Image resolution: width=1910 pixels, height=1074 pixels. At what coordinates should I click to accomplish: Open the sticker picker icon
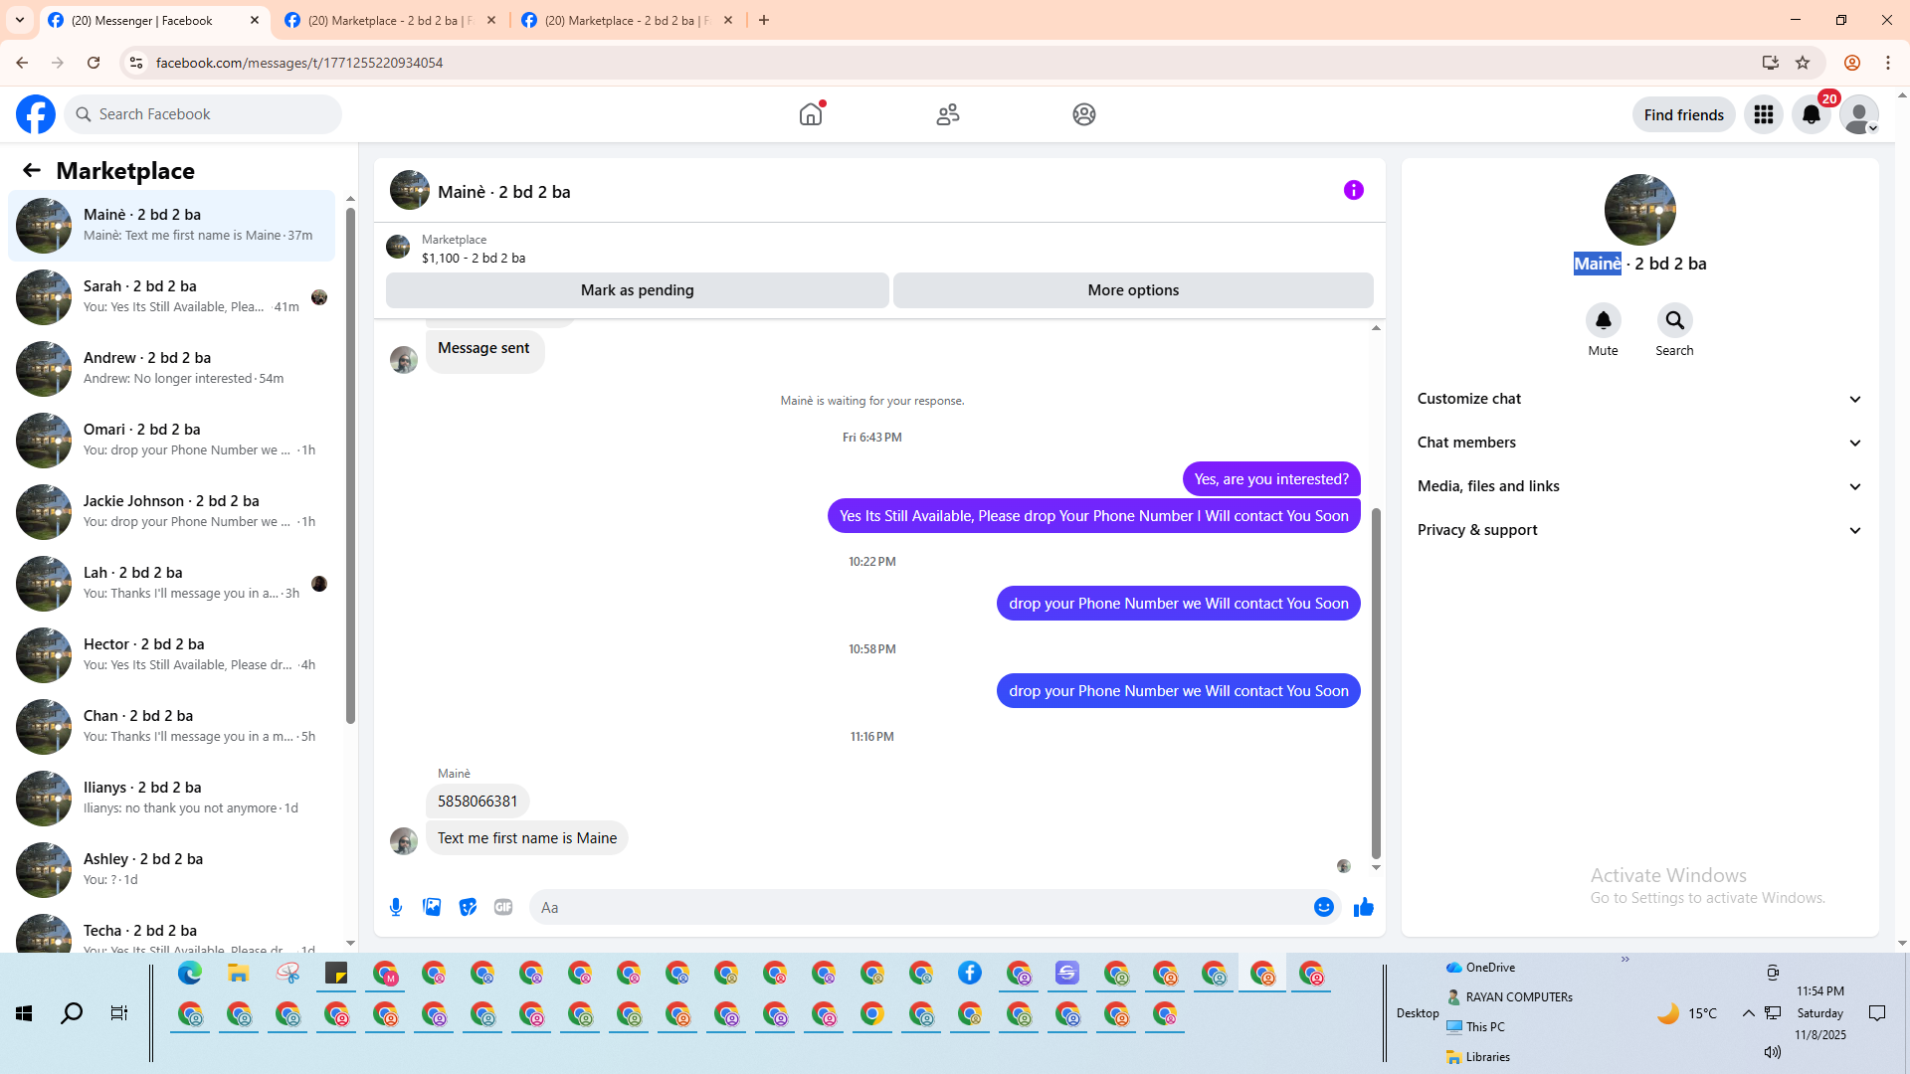coord(468,907)
